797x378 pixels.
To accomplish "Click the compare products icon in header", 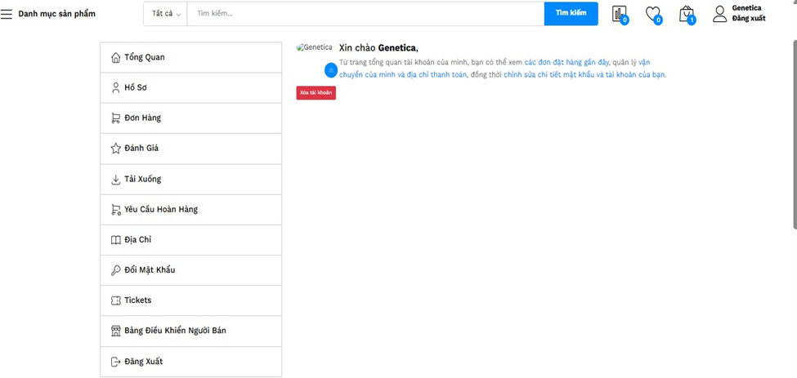I will tap(619, 14).
